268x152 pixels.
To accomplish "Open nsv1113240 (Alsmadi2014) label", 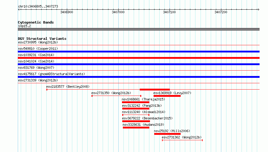I will tap(144, 112).
